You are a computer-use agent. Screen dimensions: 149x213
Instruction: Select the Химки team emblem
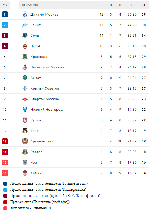click(x=25, y=173)
